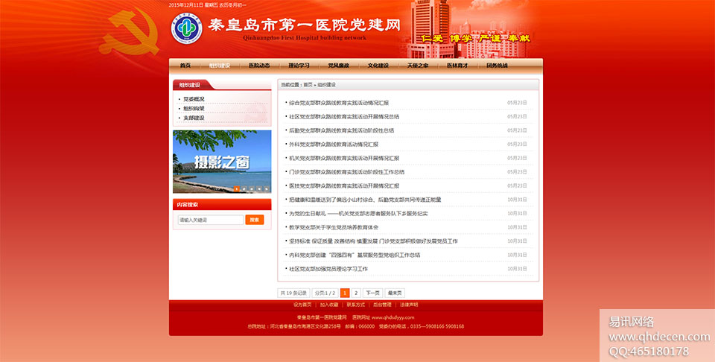The image size is (715, 362).
Task: Click the 共 19 条记录 record count
Action: 293,293
